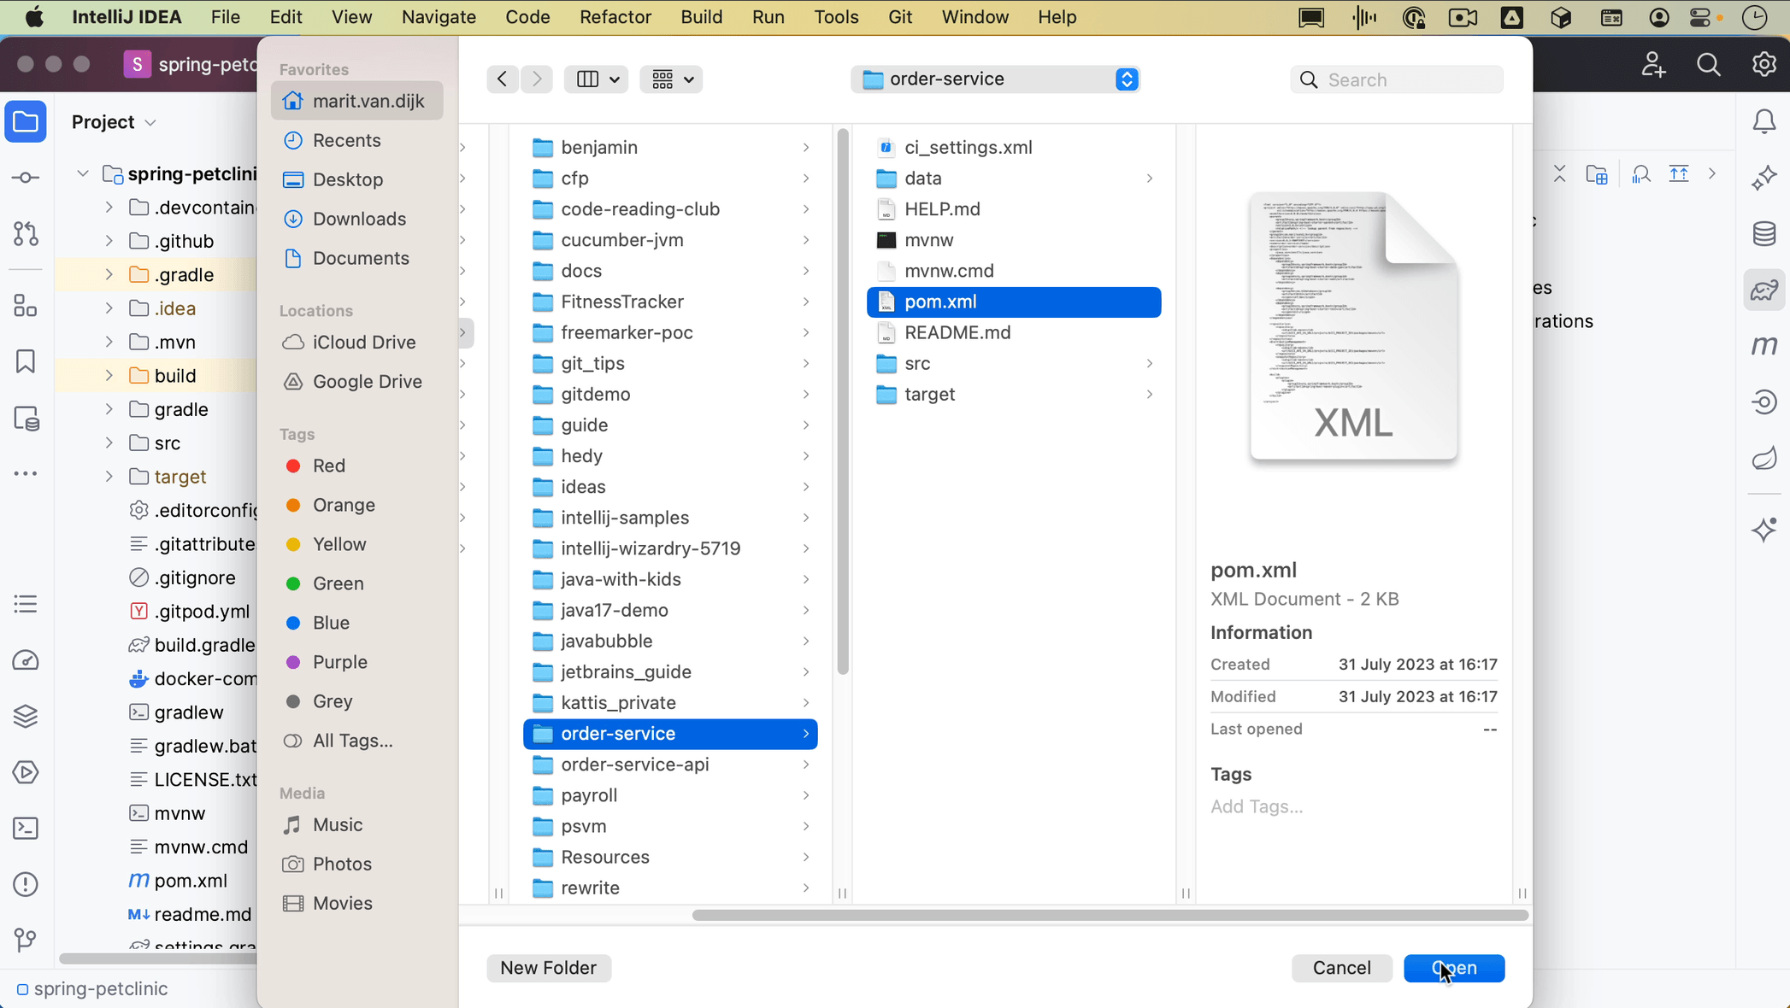
Task: Switch file dialog to column view toggle
Action: [x=587, y=79]
